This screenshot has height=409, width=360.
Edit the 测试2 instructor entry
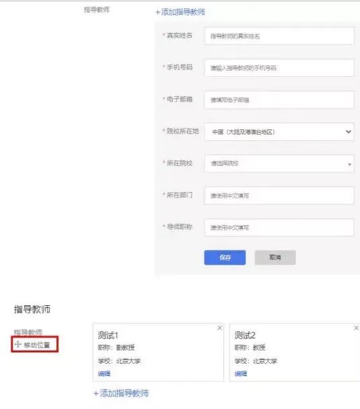[x=241, y=374]
